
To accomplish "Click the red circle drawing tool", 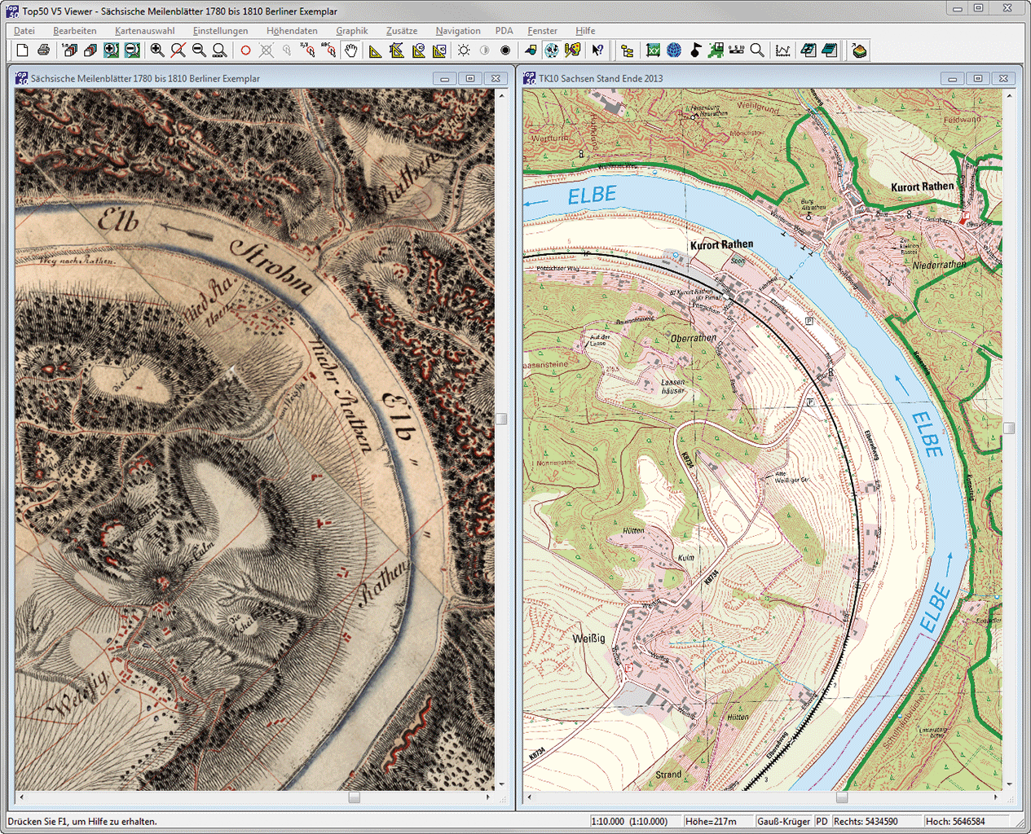I will coord(245,50).
